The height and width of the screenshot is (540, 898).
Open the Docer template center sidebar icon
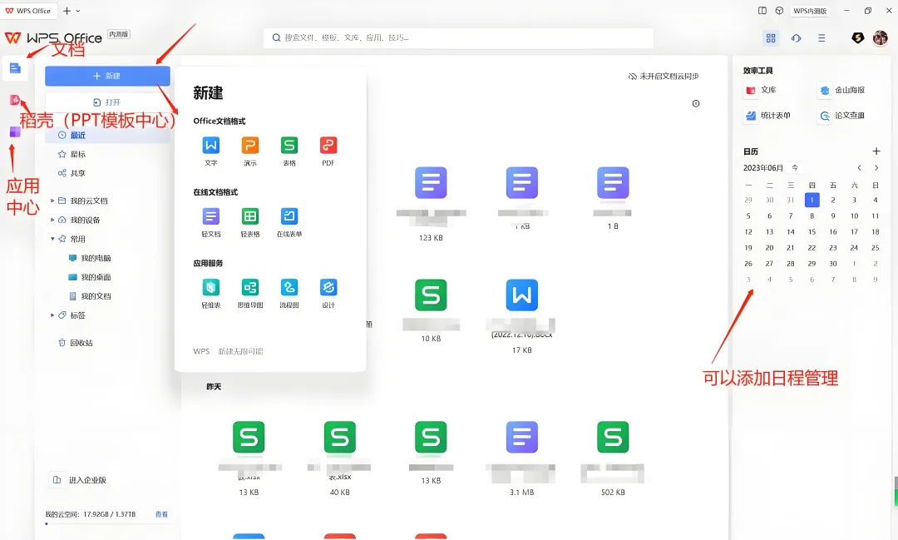click(14, 101)
